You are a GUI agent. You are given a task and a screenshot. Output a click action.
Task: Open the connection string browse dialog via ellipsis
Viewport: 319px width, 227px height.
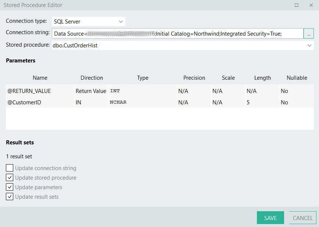point(309,33)
